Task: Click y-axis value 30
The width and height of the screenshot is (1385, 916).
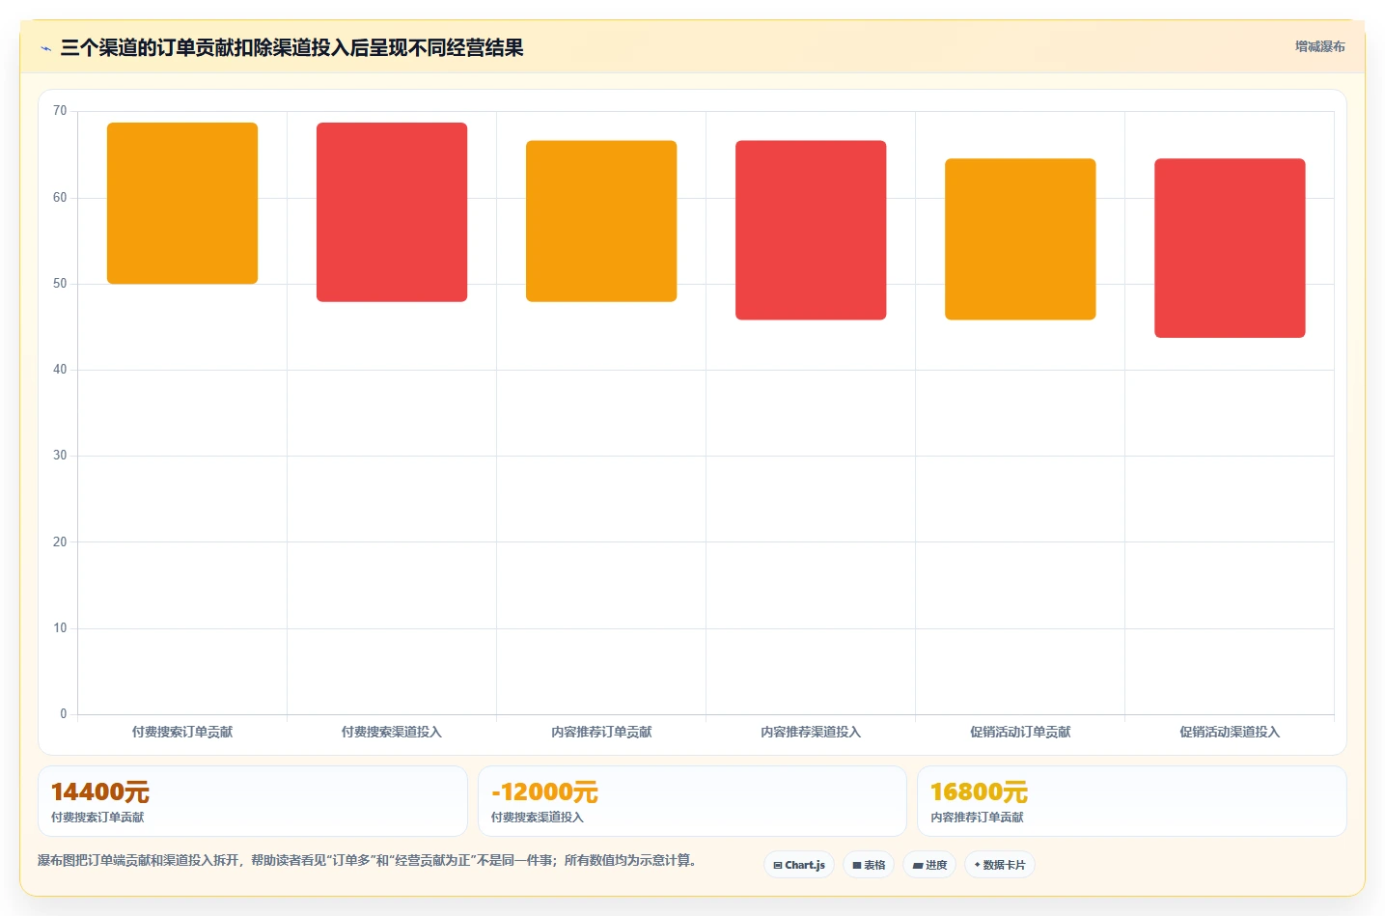Action: click(x=60, y=456)
